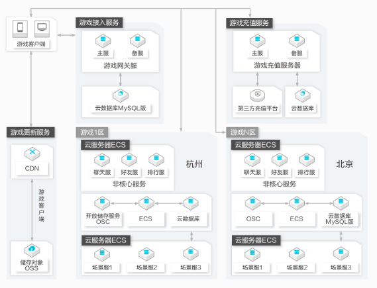Click the 云数据库MySQL版 icon under 游戏网关服
This screenshot has height=288, width=377.
pyautogui.click(x=121, y=95)
